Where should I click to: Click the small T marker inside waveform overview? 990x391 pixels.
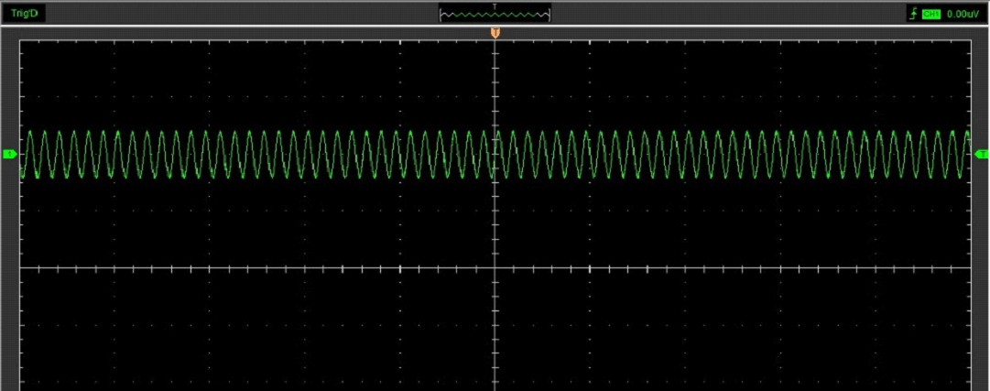pyautogui.click(x=495, y=7)
